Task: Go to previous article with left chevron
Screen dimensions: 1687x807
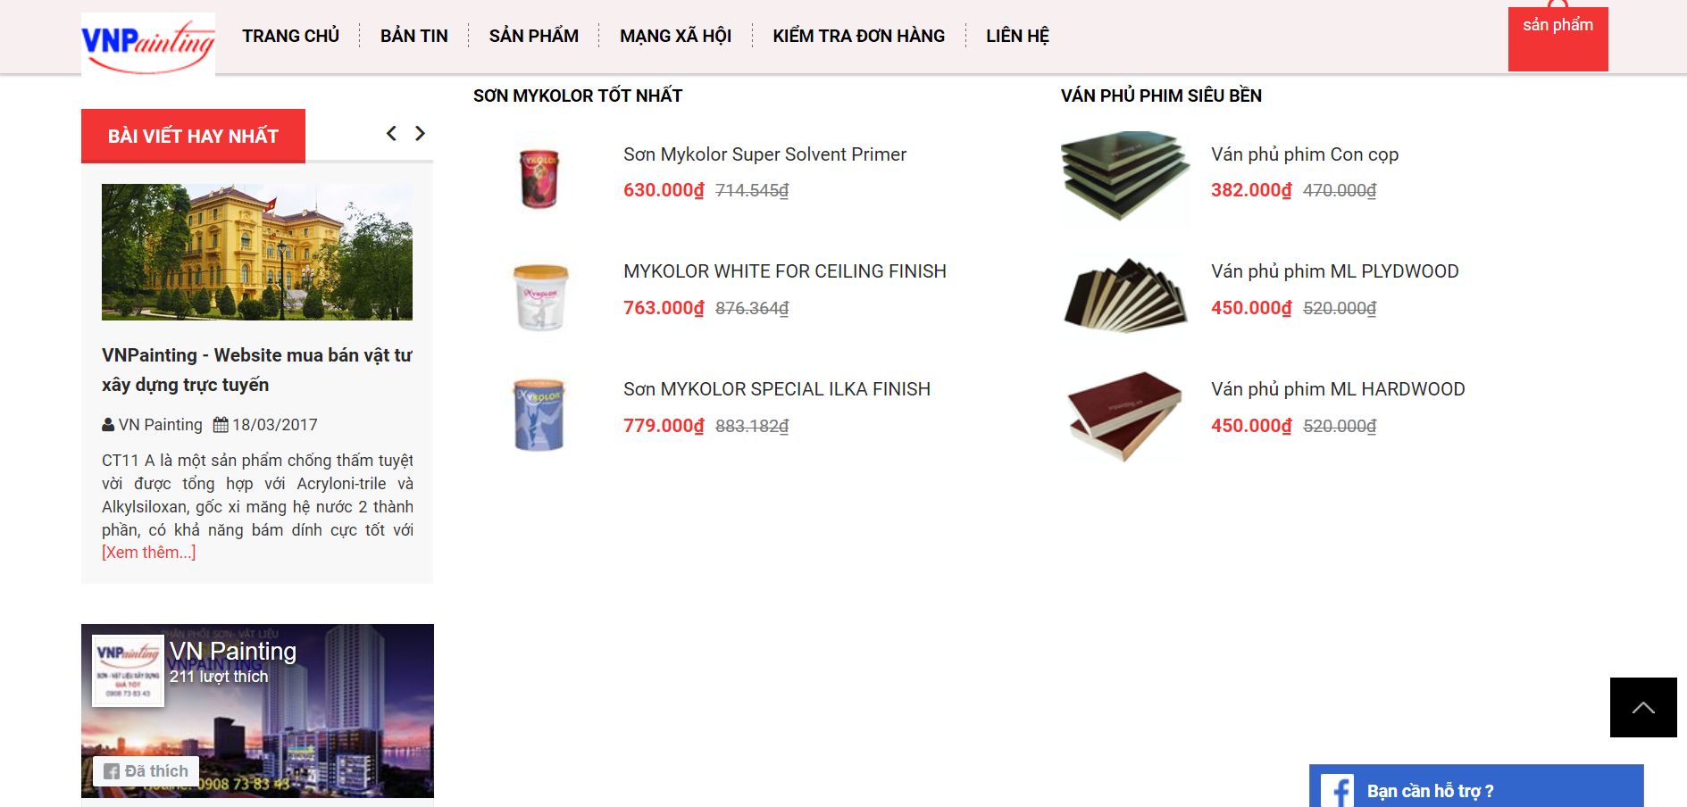Action: [x=391, y=133]
